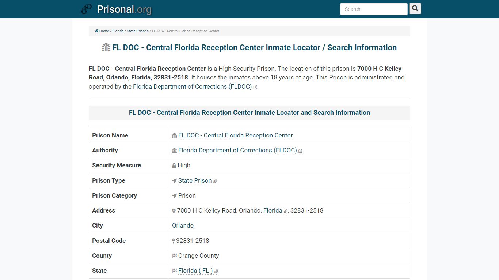This screenshot has height=280, width=499.
Task: Open the State Prisons breadcrumb link
Action: (x=138, y=31)
